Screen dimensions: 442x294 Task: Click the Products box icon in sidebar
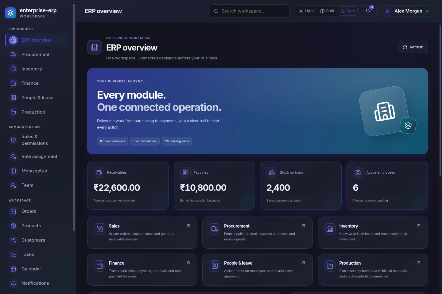(x=13, y=226)
